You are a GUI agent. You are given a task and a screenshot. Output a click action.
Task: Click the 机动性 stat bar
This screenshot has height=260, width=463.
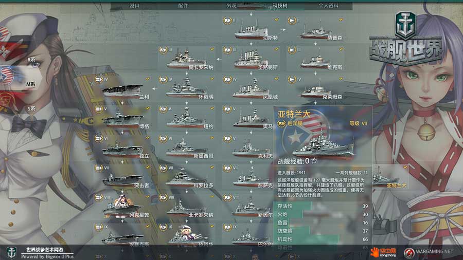click(x=323, y=239)
